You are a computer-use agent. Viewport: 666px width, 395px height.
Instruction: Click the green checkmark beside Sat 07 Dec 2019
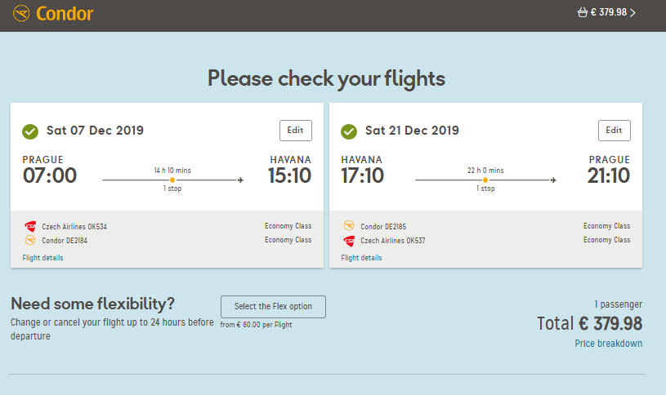(x=30, y=131)
